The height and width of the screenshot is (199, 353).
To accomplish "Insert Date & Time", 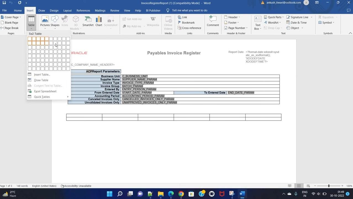I will click(296, 23).
